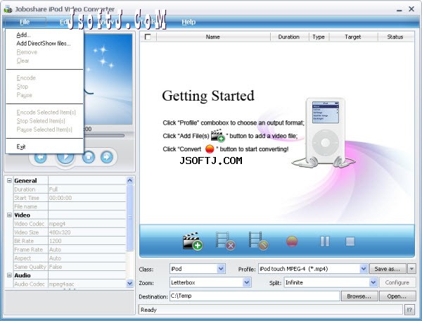Click the properties panel scrollbar thumb
Screen dimensions: 422x321
pos(129,218)
